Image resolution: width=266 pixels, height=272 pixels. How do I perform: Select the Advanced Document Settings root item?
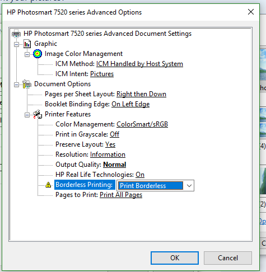point(108,34)
